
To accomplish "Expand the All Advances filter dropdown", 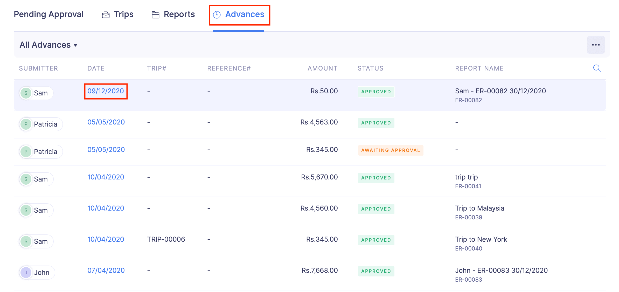I will click(x=49, y=45).
